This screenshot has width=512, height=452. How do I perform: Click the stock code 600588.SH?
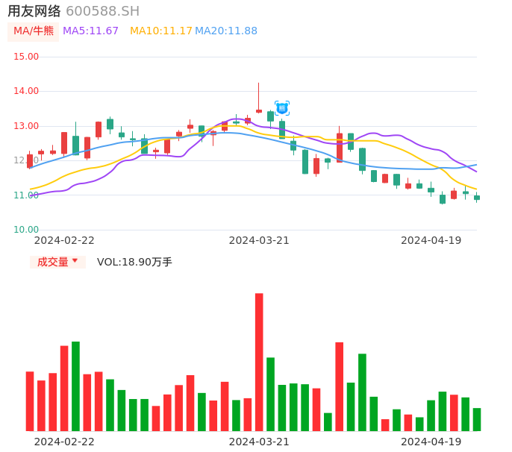[103, 11]
